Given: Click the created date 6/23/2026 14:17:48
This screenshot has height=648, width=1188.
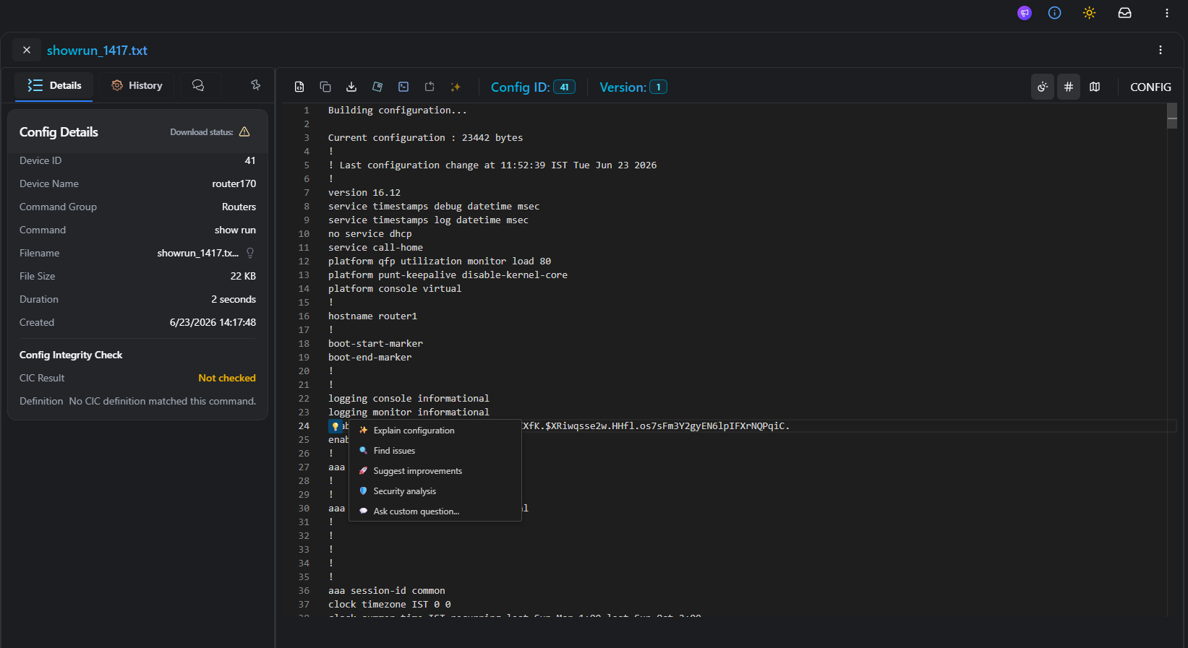Looking at the screenshot, I should click(213, 322).
